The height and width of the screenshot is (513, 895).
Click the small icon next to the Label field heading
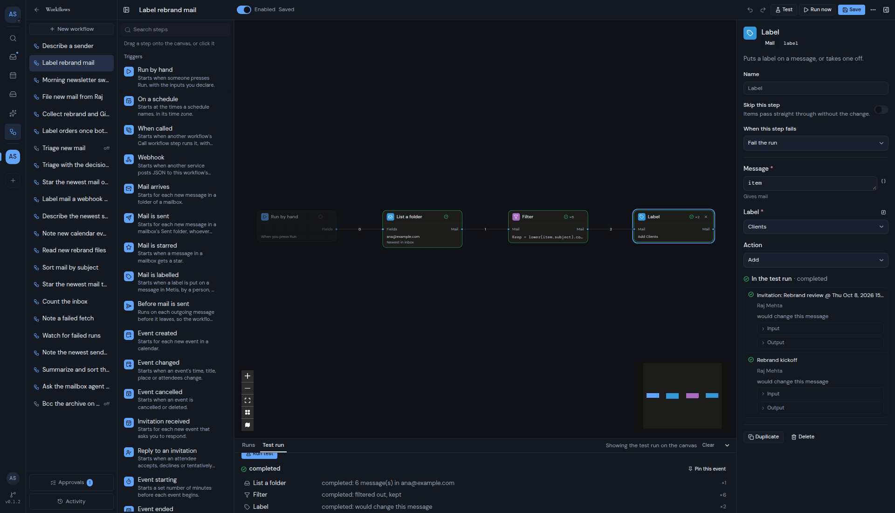[883, 212]
